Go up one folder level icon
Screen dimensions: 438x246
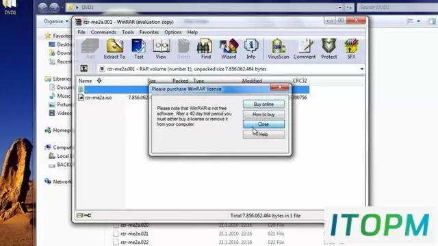pyautogui.click(x=83, y=68)
